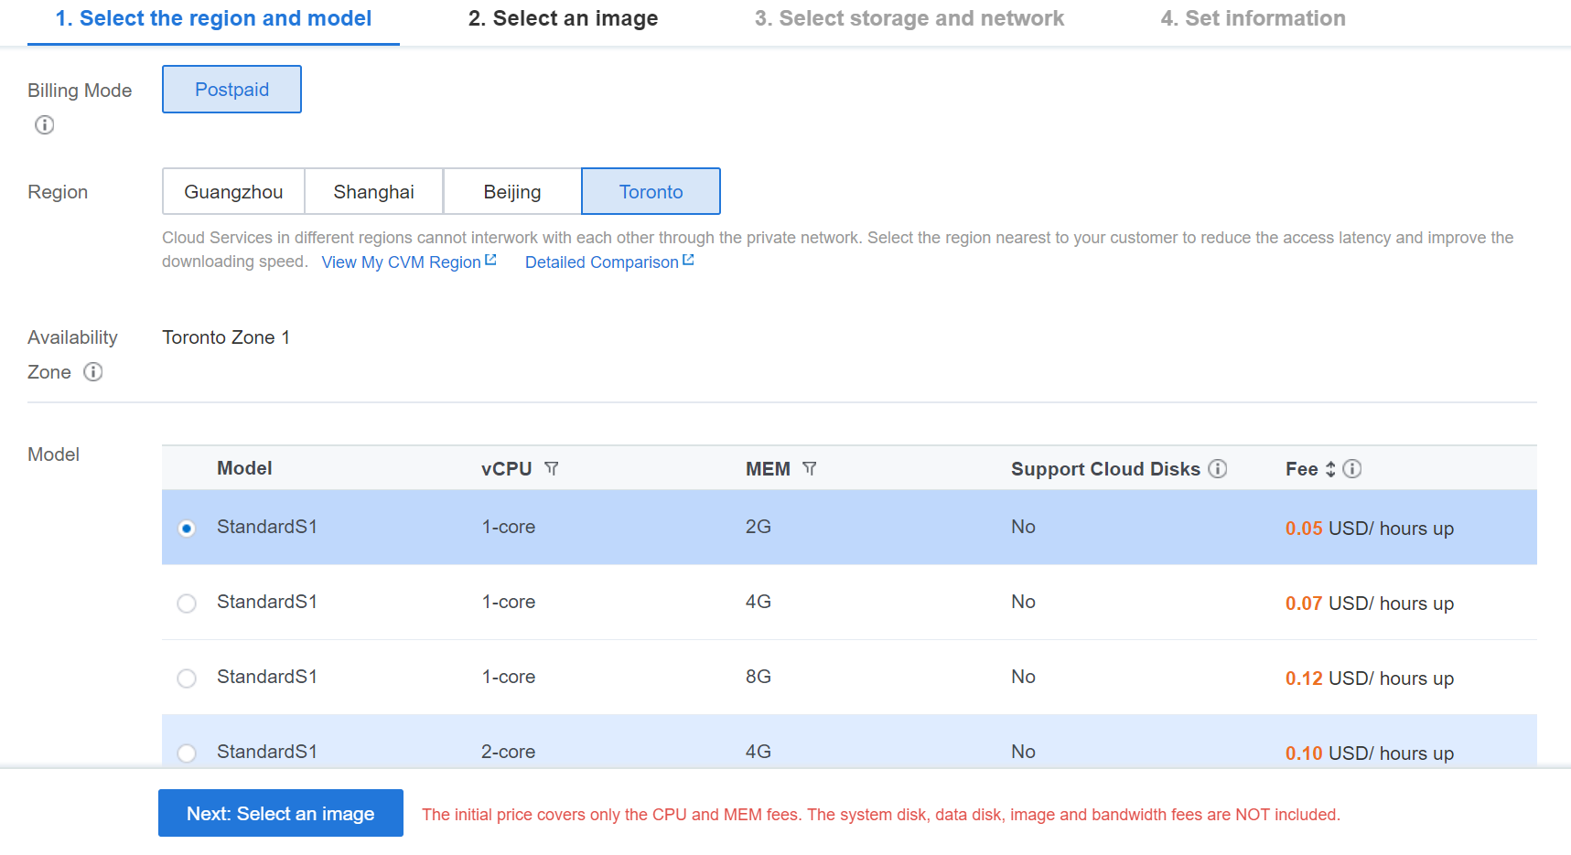Click the 0.10 USD/ hours up fee
This screenshot has height=855, width=1571.
click(1370, 753)
